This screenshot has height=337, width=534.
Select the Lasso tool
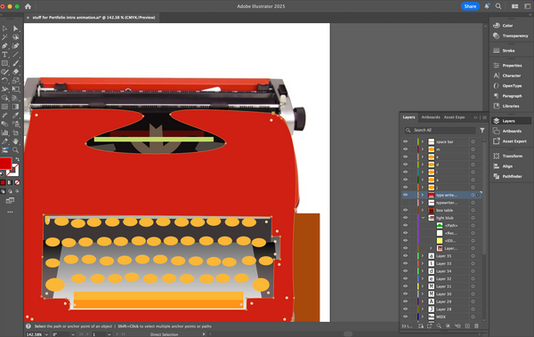point(16,37)
